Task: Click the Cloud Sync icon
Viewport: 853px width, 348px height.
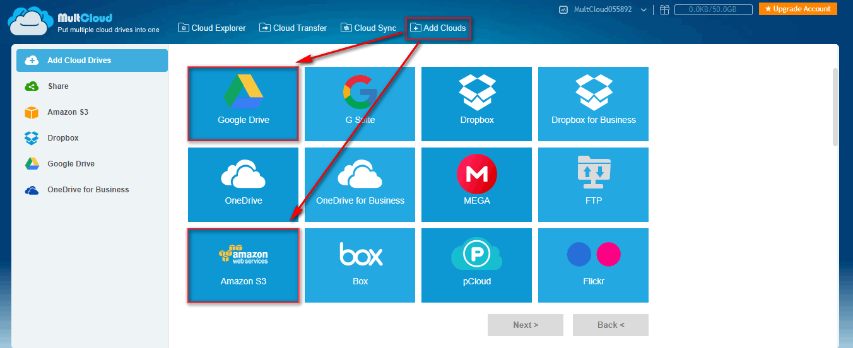Action: coord(346,28)
